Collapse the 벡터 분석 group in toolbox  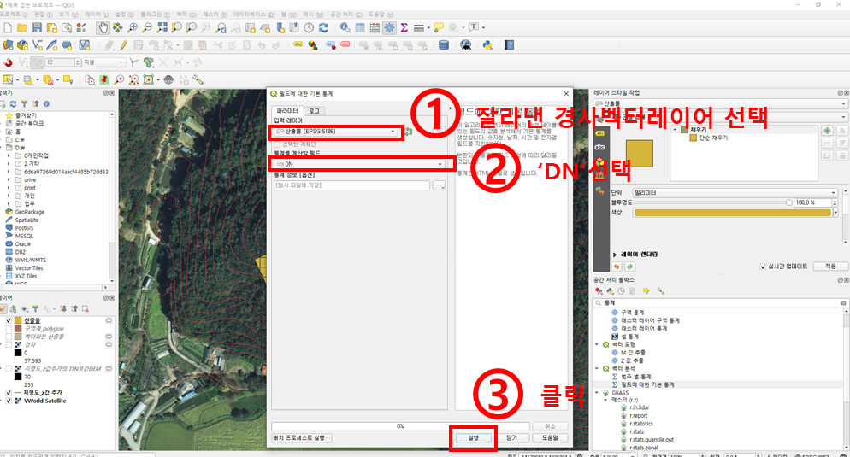pos(598,369)
